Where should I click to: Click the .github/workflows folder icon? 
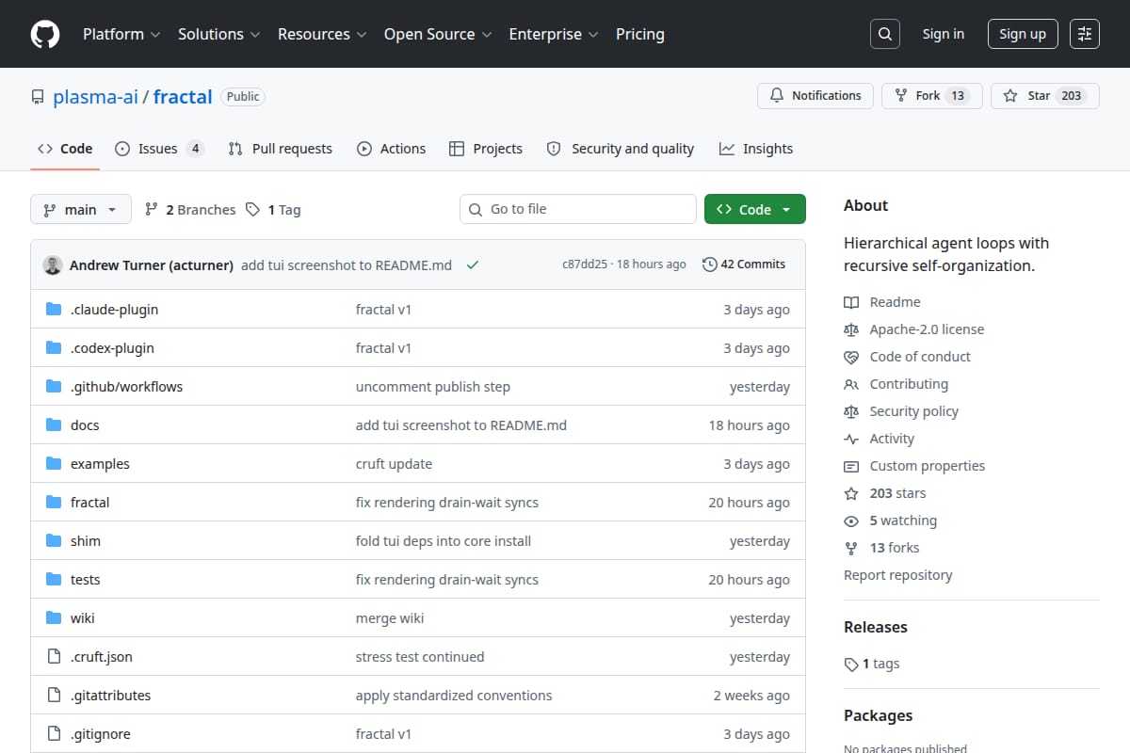[54, 387]
